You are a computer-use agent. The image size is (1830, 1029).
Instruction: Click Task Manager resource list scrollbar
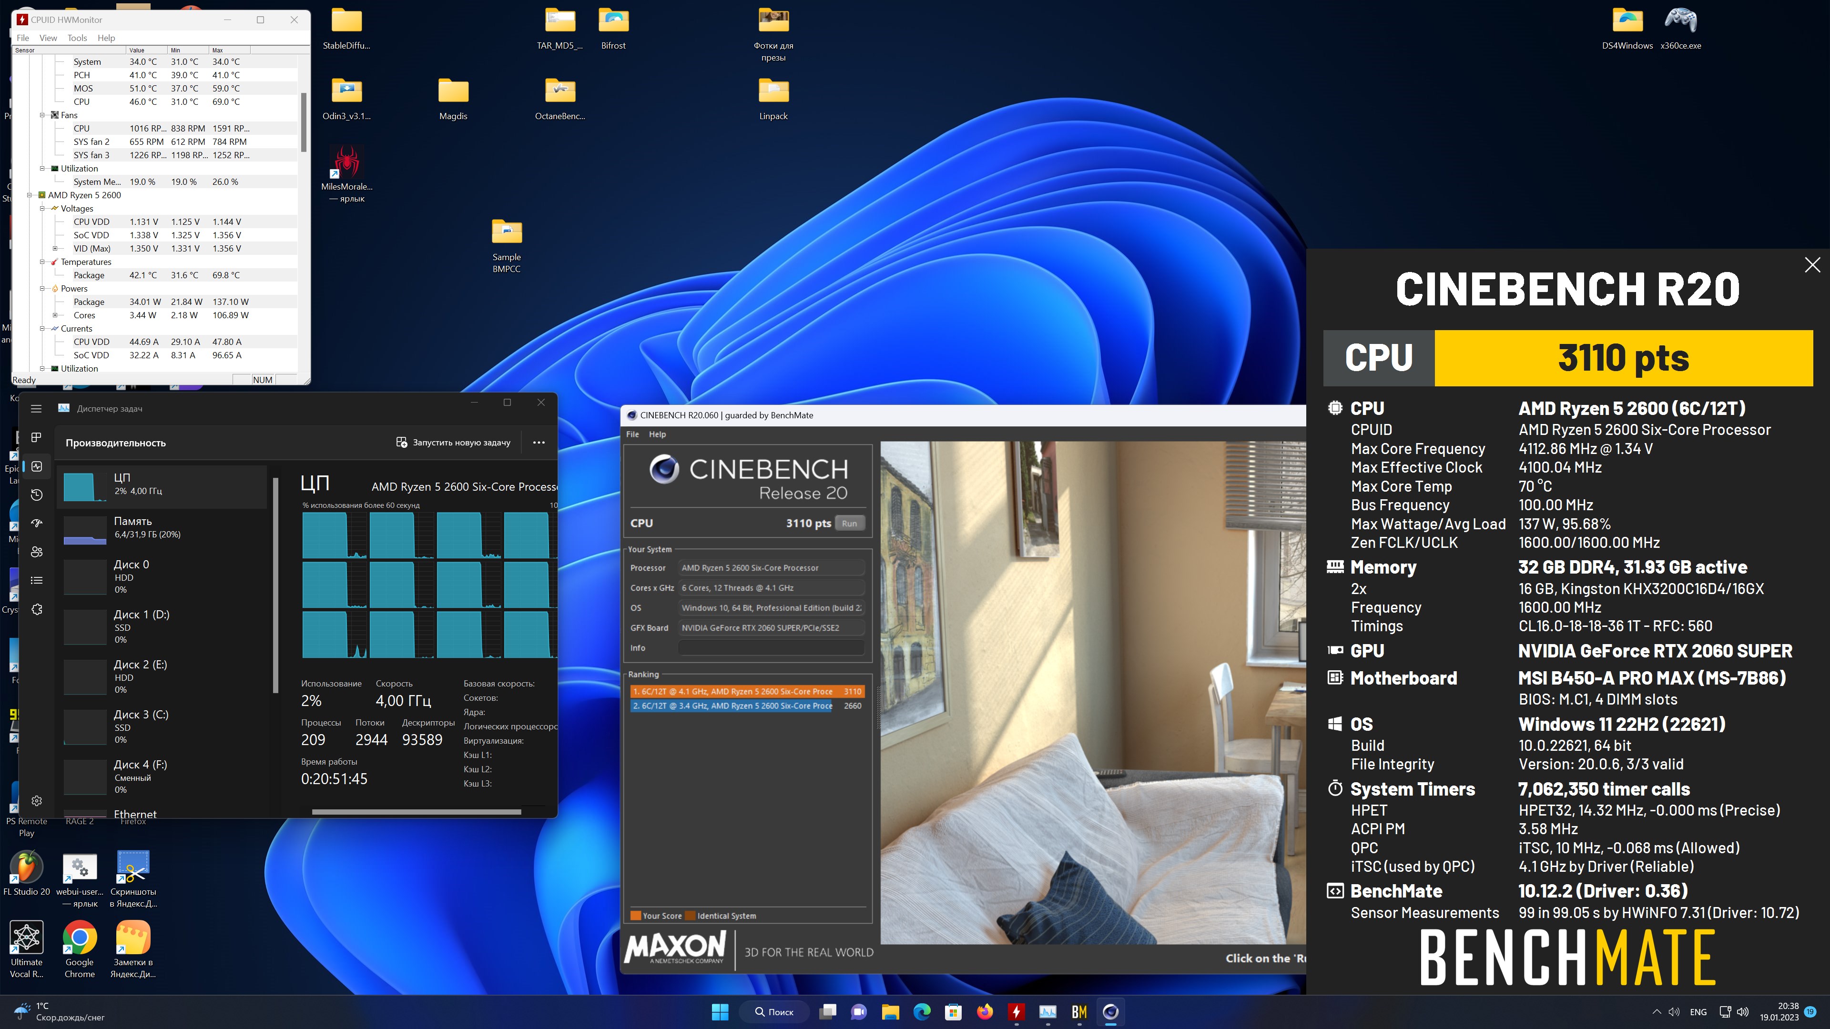point(275,585)
